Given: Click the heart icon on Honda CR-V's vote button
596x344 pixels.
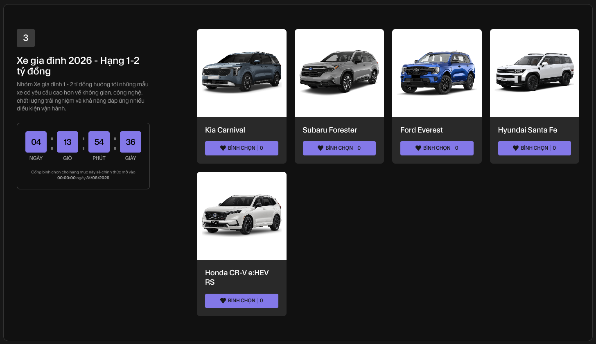Looking at the screenshot, I should (x=223, y=301).
